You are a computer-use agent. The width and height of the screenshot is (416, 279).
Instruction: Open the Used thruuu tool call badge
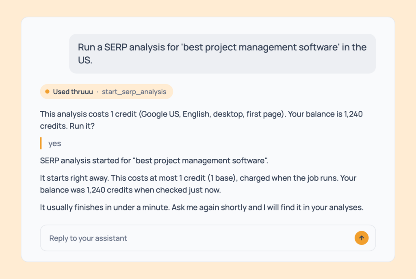pyautogui.click(x=106, y=92)
